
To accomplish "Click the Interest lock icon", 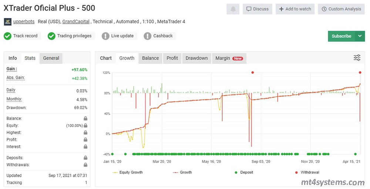I will [x=85, y=147].
